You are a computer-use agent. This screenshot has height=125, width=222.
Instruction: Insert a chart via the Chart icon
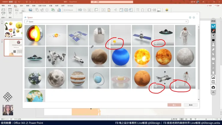(x=59, y=10)
